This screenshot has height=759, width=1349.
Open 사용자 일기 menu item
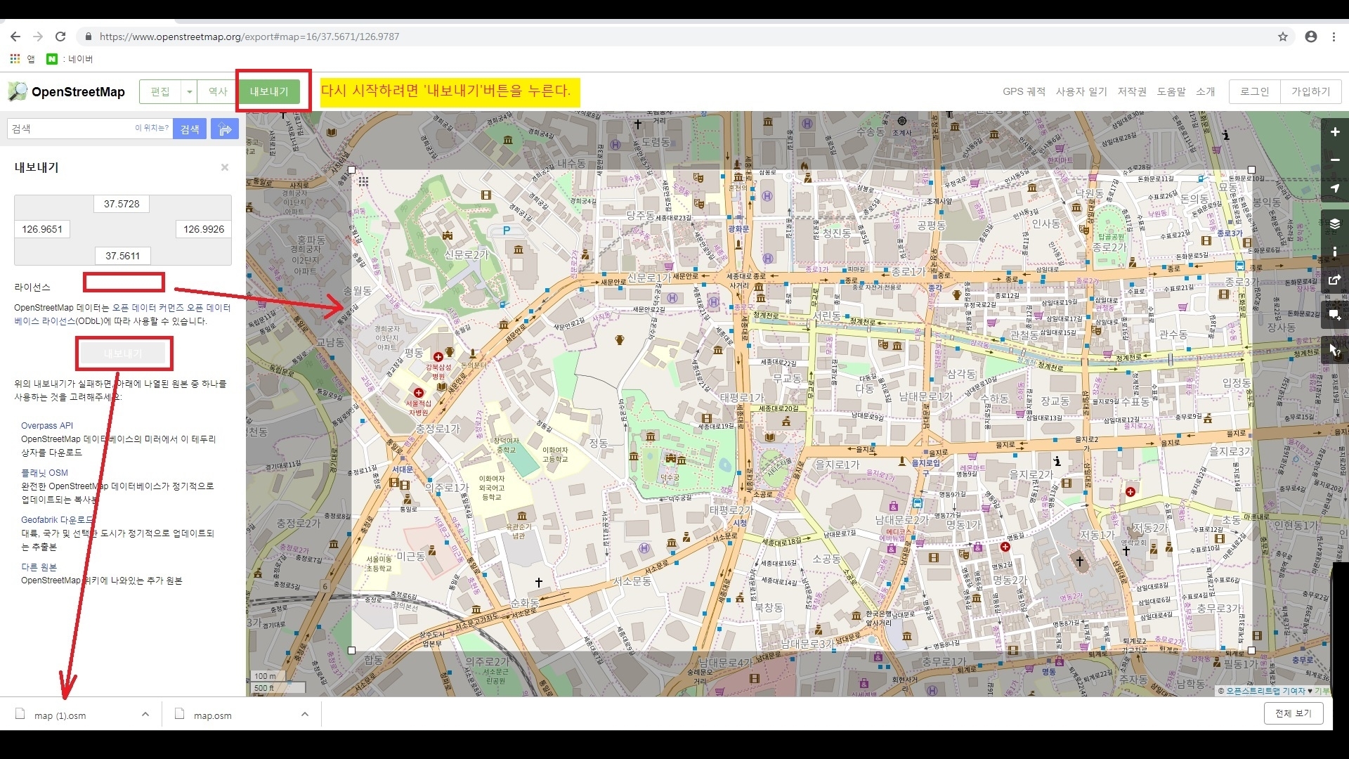(1081, 91)
